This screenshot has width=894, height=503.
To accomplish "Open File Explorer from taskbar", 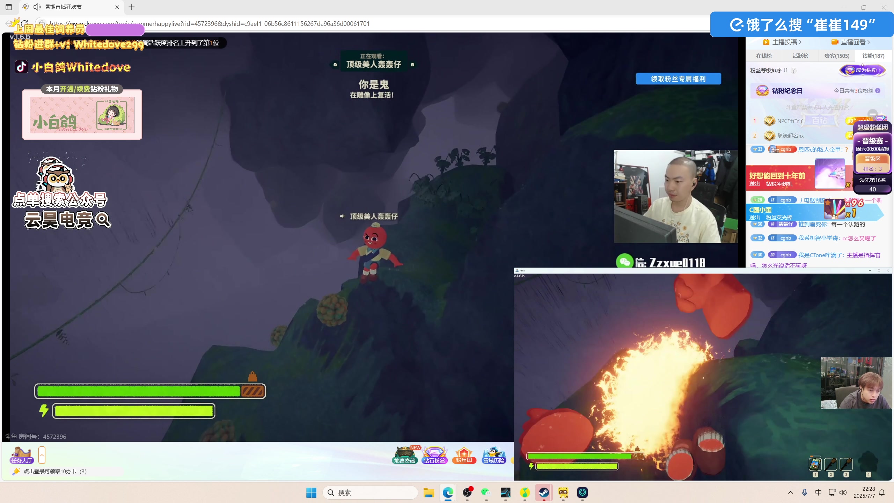I will click(x=428, y=493).
